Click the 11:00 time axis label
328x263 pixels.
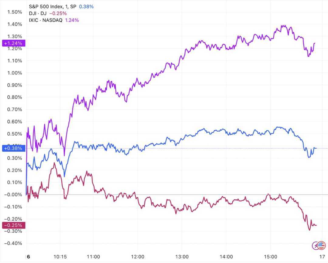pyautogui.click(x=94, y=256)
